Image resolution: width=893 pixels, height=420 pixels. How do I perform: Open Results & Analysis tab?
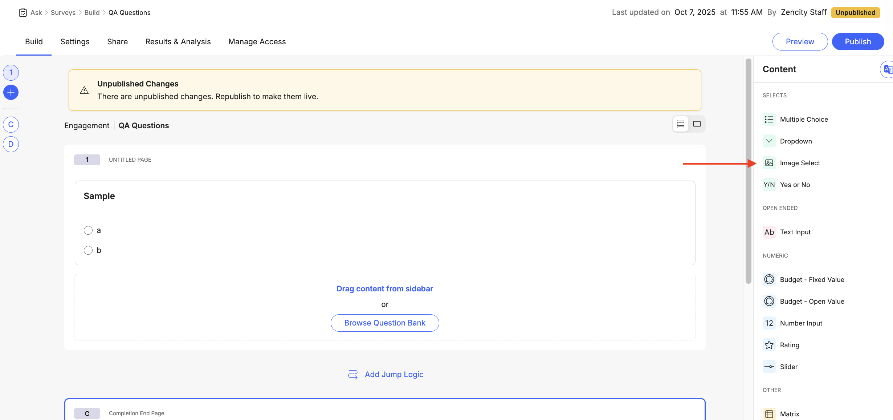coord(178,42)
